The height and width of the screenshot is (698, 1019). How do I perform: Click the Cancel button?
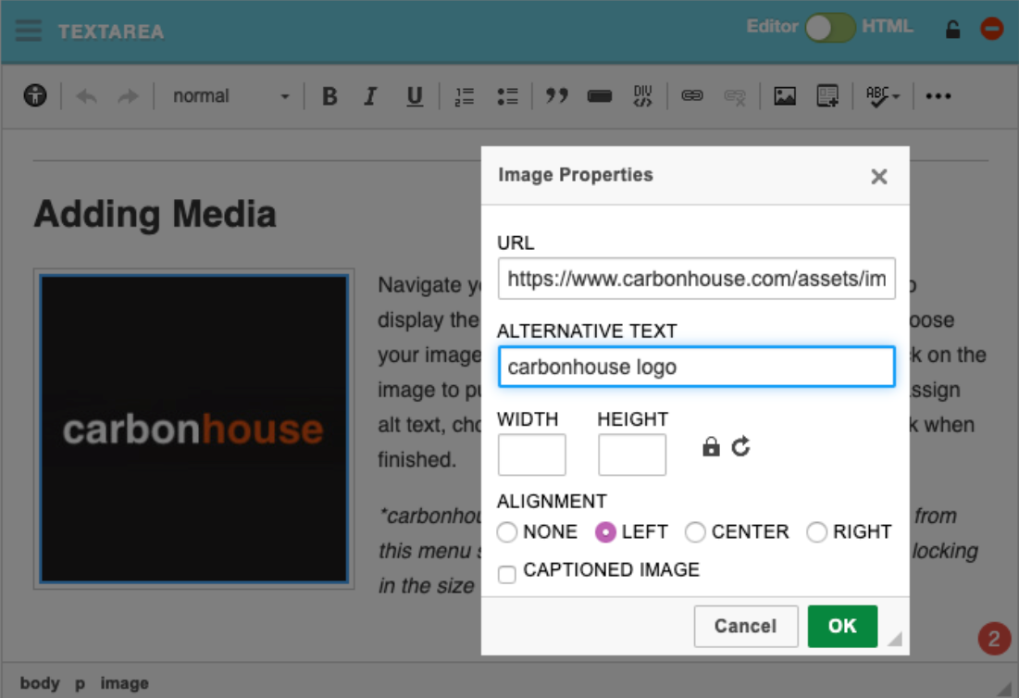[745, 626]
